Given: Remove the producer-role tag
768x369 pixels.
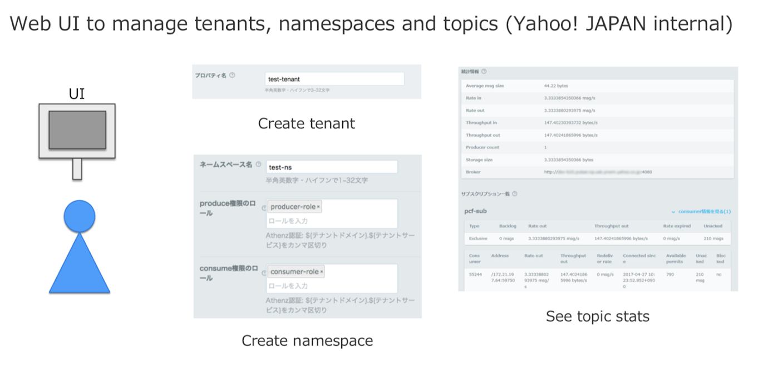Looking at the screenshot, I should pos(318,207).
